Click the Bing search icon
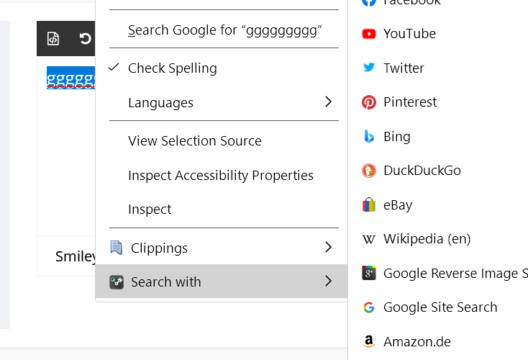 tap(369, 136)
